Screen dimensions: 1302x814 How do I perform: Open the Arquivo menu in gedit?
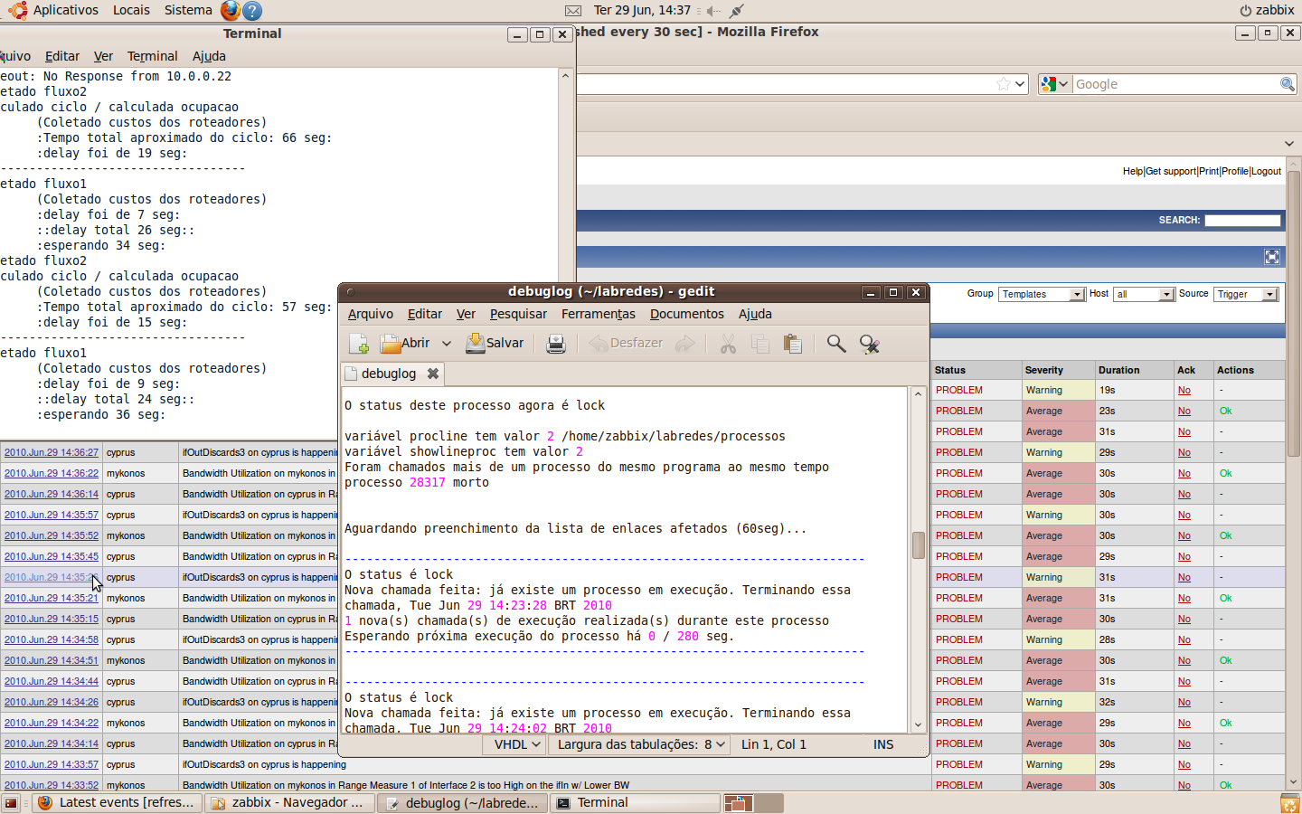click(371, 314)
